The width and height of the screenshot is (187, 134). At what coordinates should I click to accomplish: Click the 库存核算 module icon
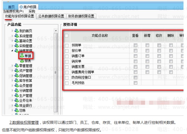point(16,80)
